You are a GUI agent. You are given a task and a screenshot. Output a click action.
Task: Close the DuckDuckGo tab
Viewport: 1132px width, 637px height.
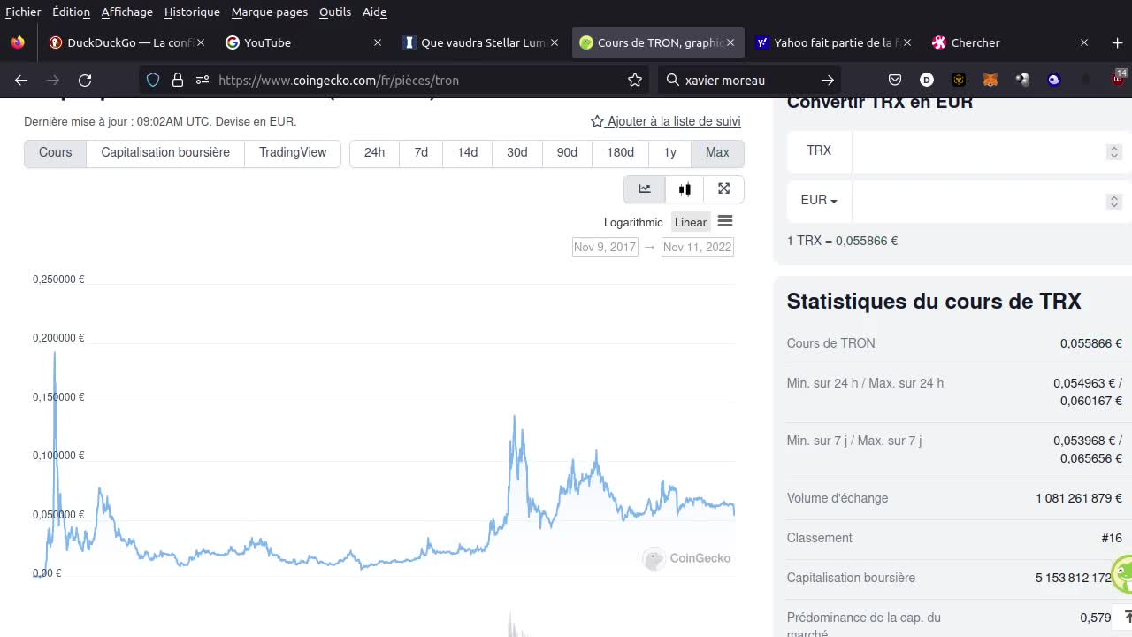click(x=201, y=42)
